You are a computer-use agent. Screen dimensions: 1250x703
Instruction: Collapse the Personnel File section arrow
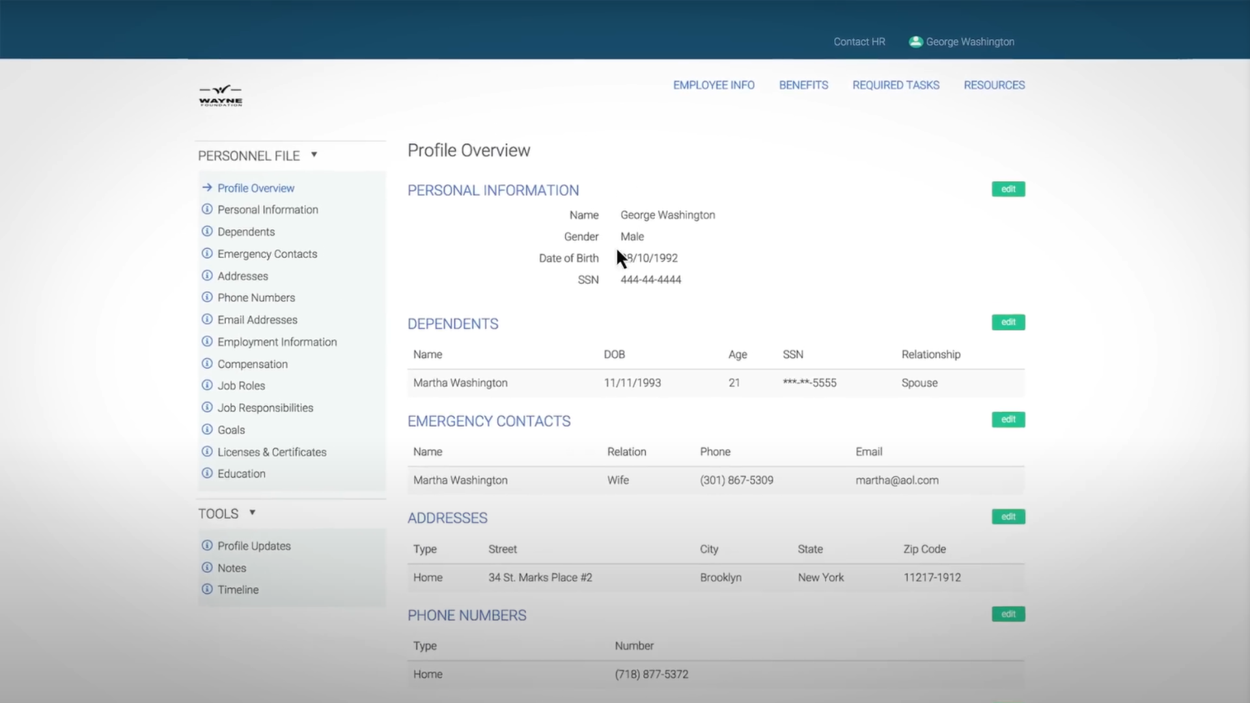(x=314, y=155)
